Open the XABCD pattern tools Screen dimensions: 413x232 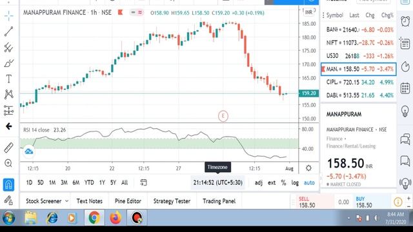click(x=8, y=94)
